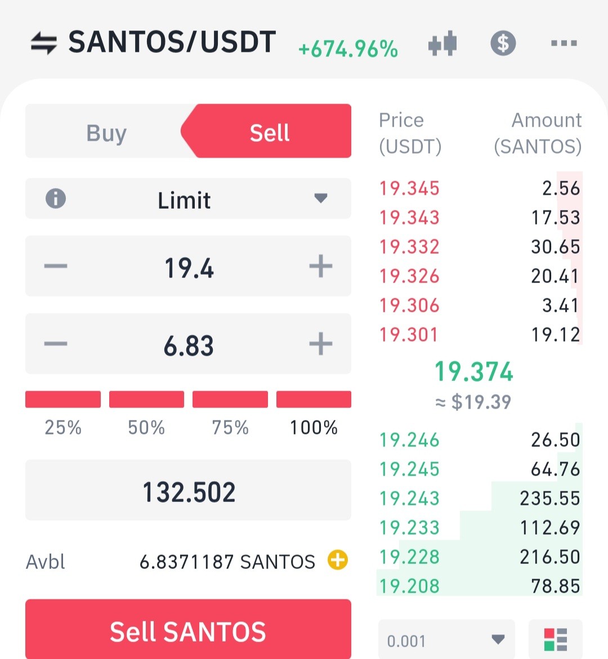The height and width of the screenshot is (659, 608).
Task: Tap the Sell SANTOS button
Action: point(189,630)
